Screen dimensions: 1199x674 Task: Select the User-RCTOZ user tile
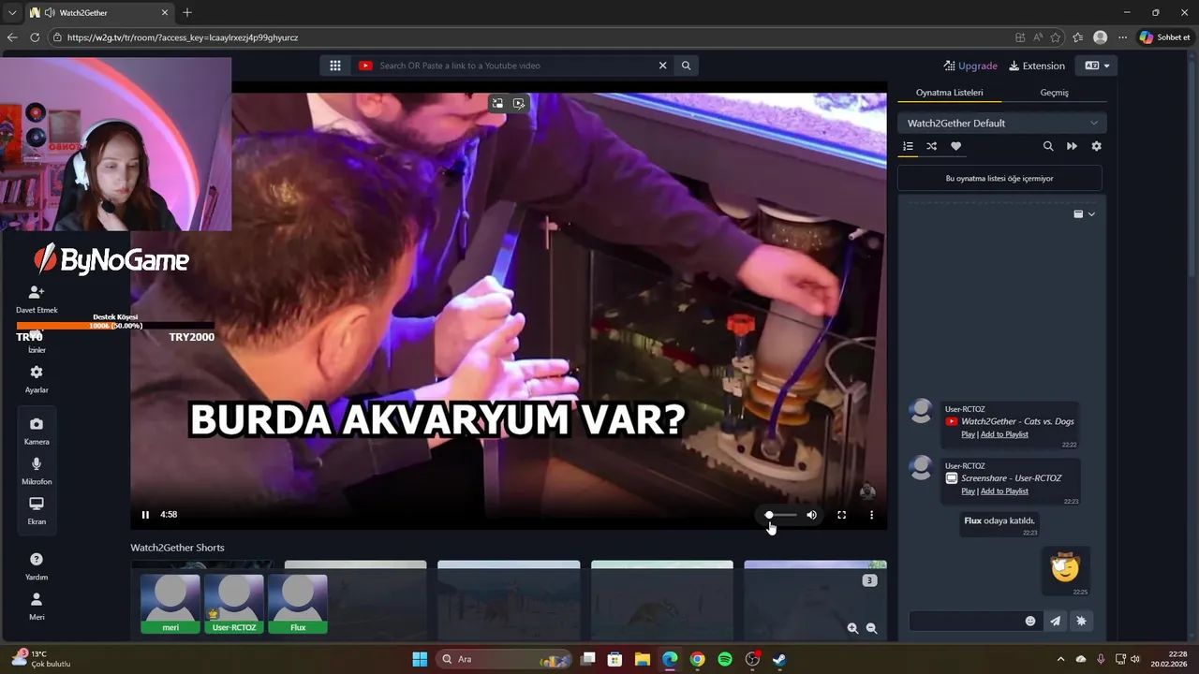pos(234,604)
